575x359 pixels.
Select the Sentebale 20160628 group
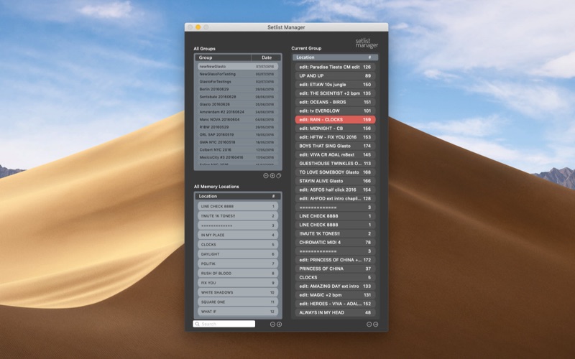click(238, 97)
